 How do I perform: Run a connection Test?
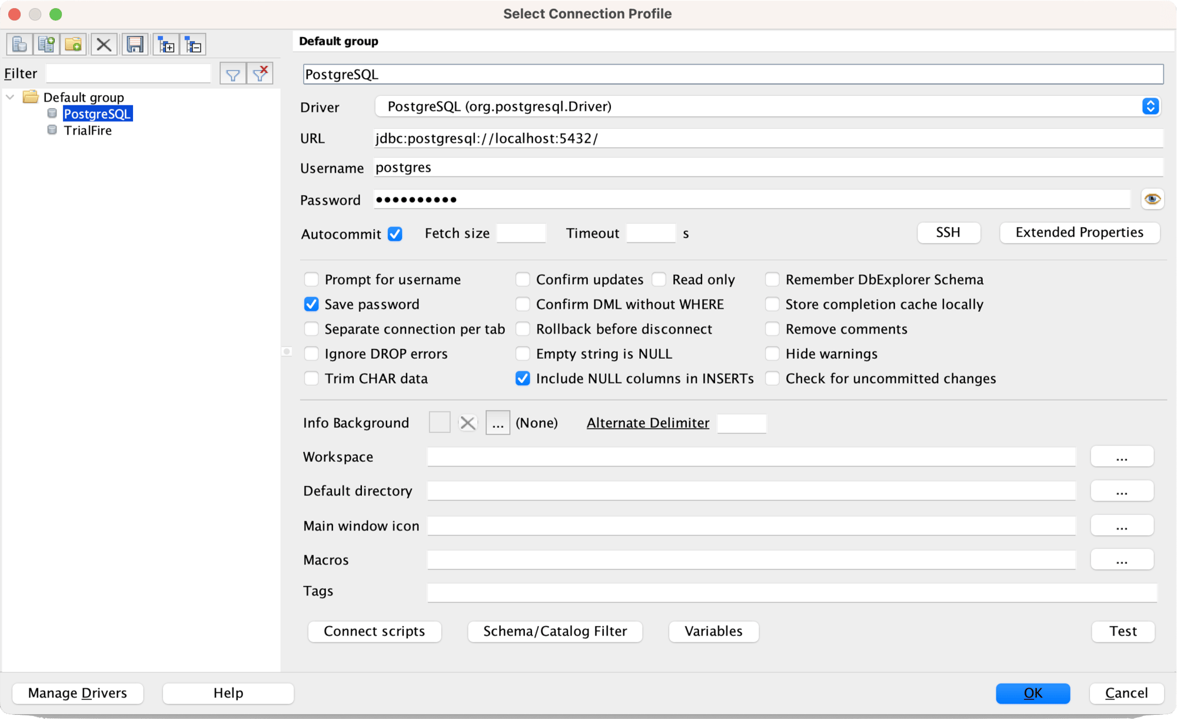(1122, 631)
